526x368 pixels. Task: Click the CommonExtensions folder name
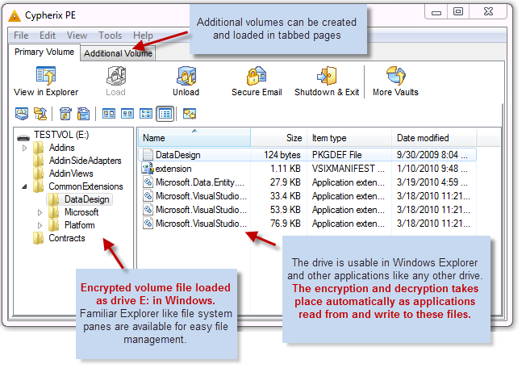click(86, 186)
